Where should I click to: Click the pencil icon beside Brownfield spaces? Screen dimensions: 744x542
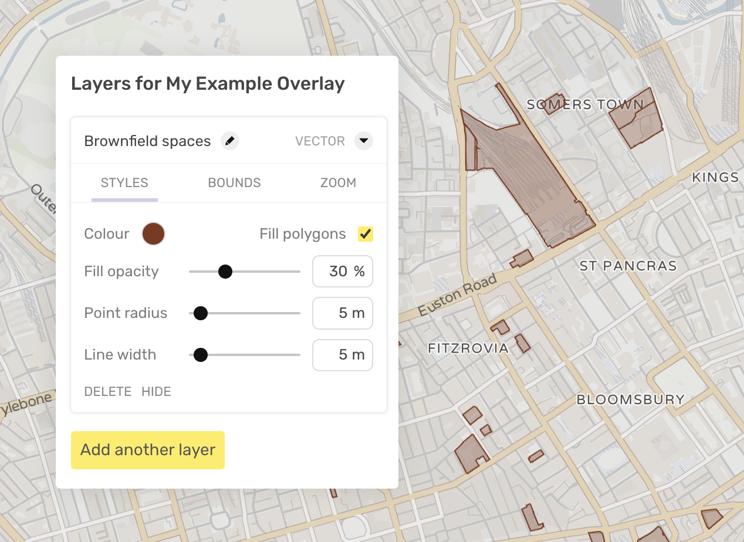(230, 141)
